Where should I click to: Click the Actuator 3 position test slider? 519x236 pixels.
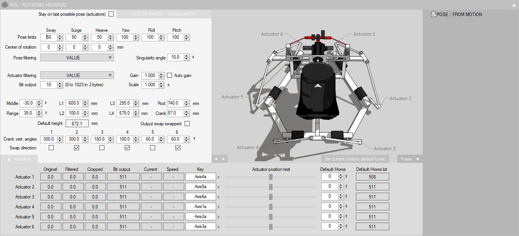point(271,197)
